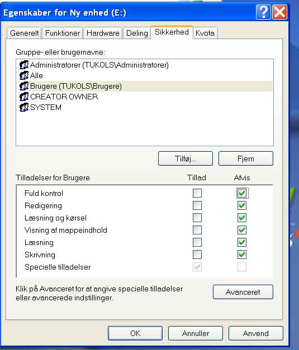The height and width of the screenshot is (350, 299).
Task: Uncheck Afvis for Visning af mappeindhold
Action: tap(242, 230)
